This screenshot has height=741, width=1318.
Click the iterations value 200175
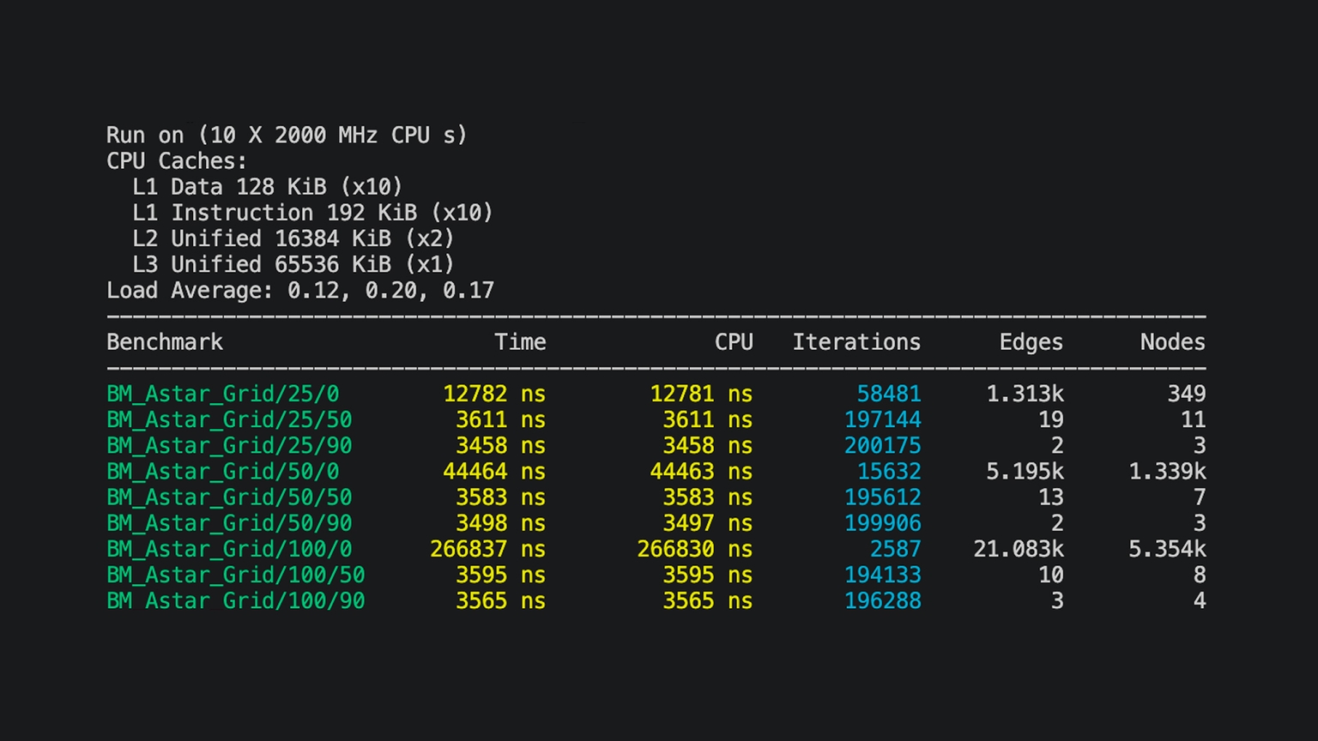tap(882, 445)
